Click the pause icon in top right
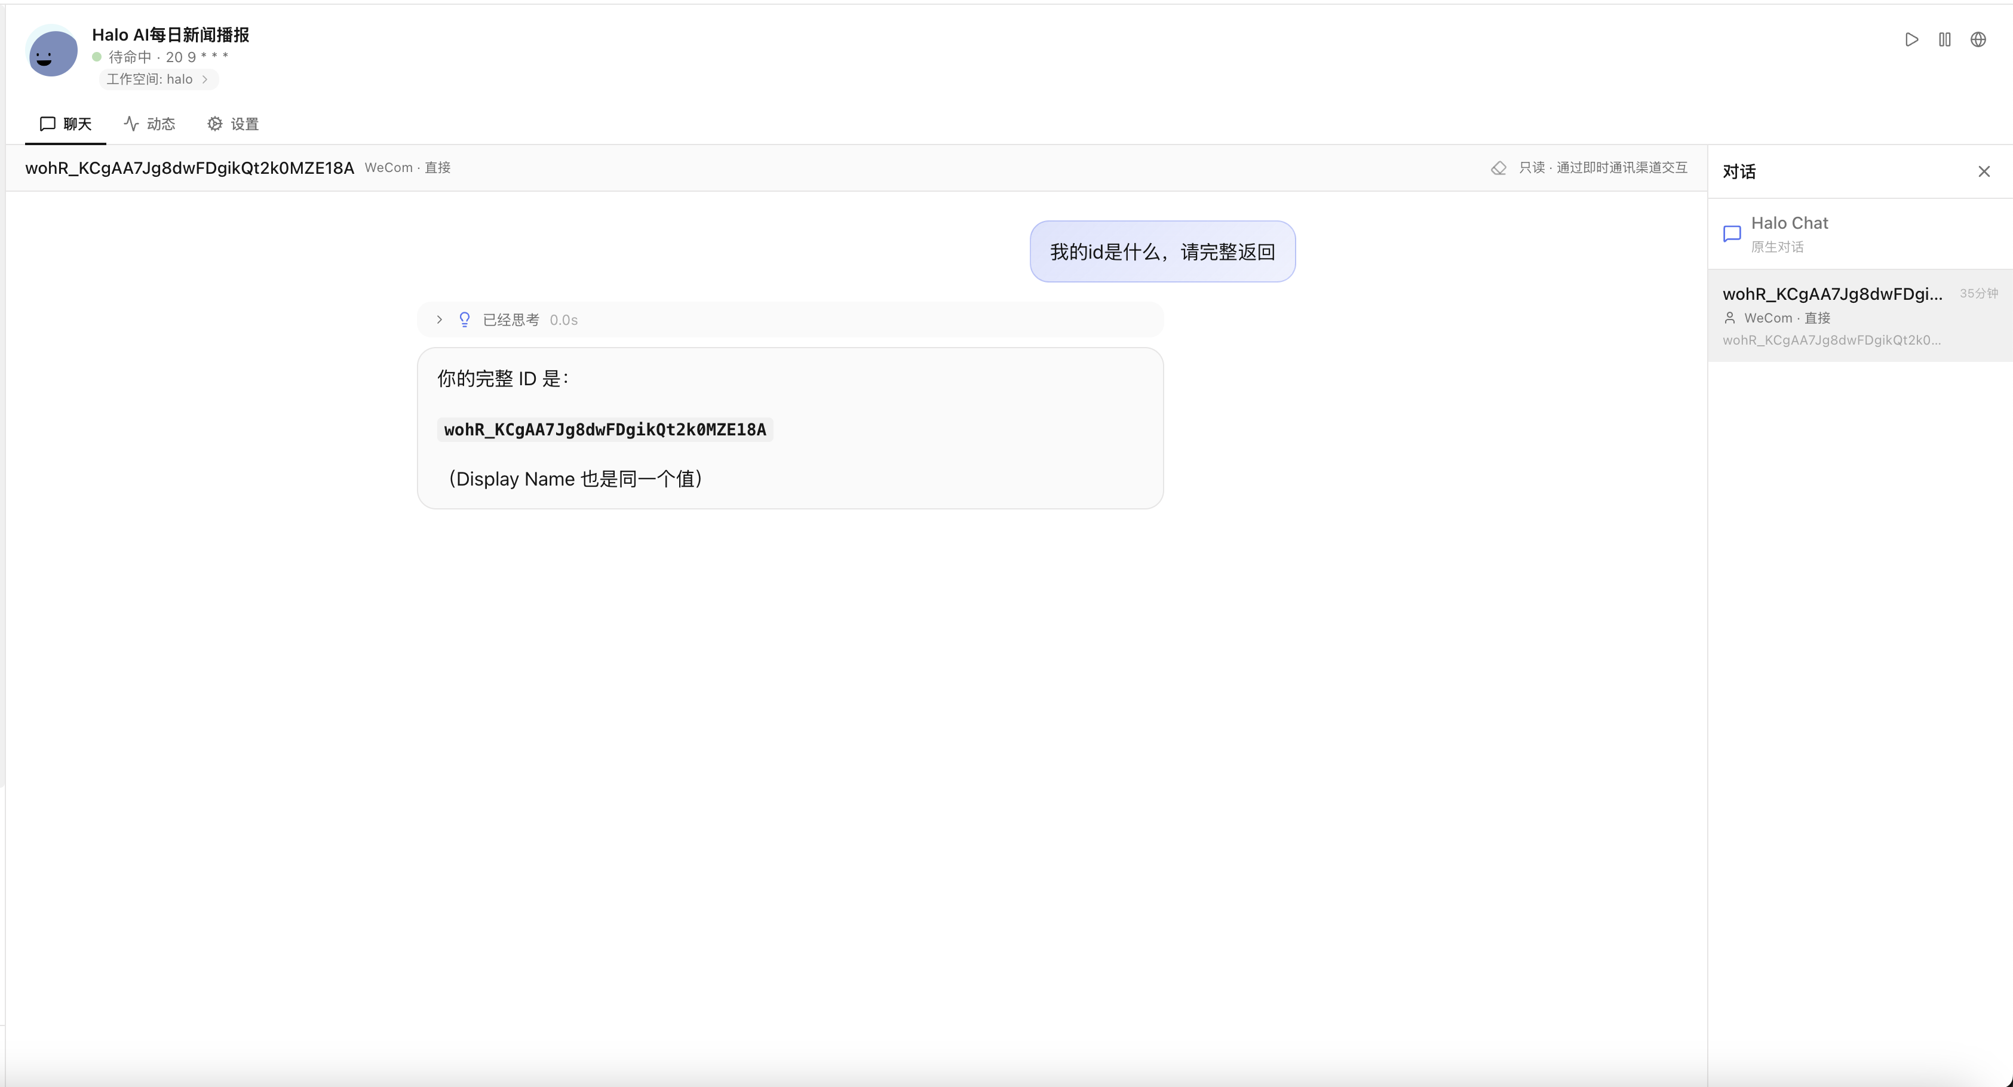This screenshot has width=2013, height=1087. tap(1944, 40)
